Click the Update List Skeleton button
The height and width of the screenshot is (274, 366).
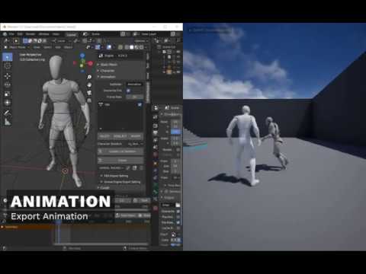(x=120, y=151)
